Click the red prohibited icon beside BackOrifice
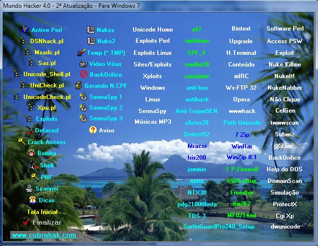 click(83, 75)
